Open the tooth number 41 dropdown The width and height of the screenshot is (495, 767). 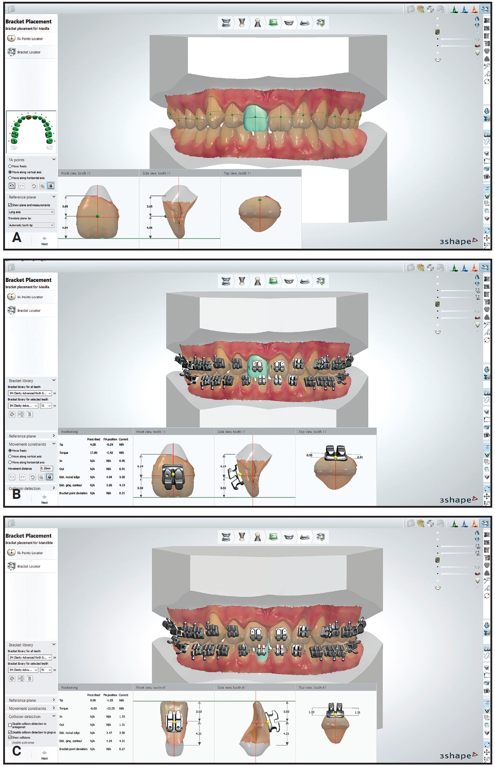coord(46,670)
